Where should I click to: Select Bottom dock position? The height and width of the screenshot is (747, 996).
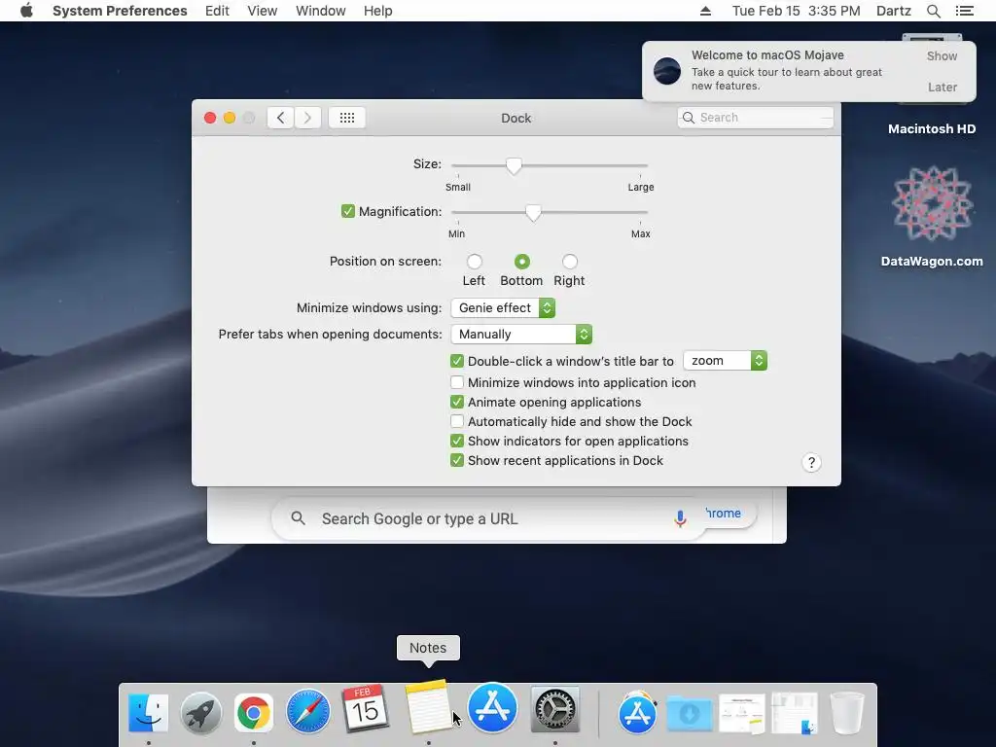pyautogui.click(x=521, y=261)
